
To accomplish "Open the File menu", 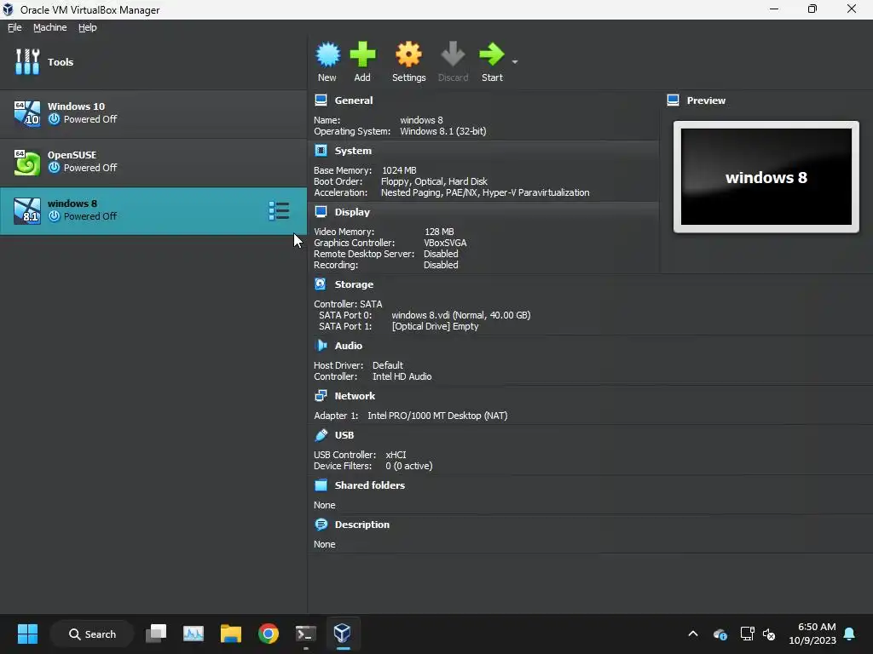I will tap(14, 27).
